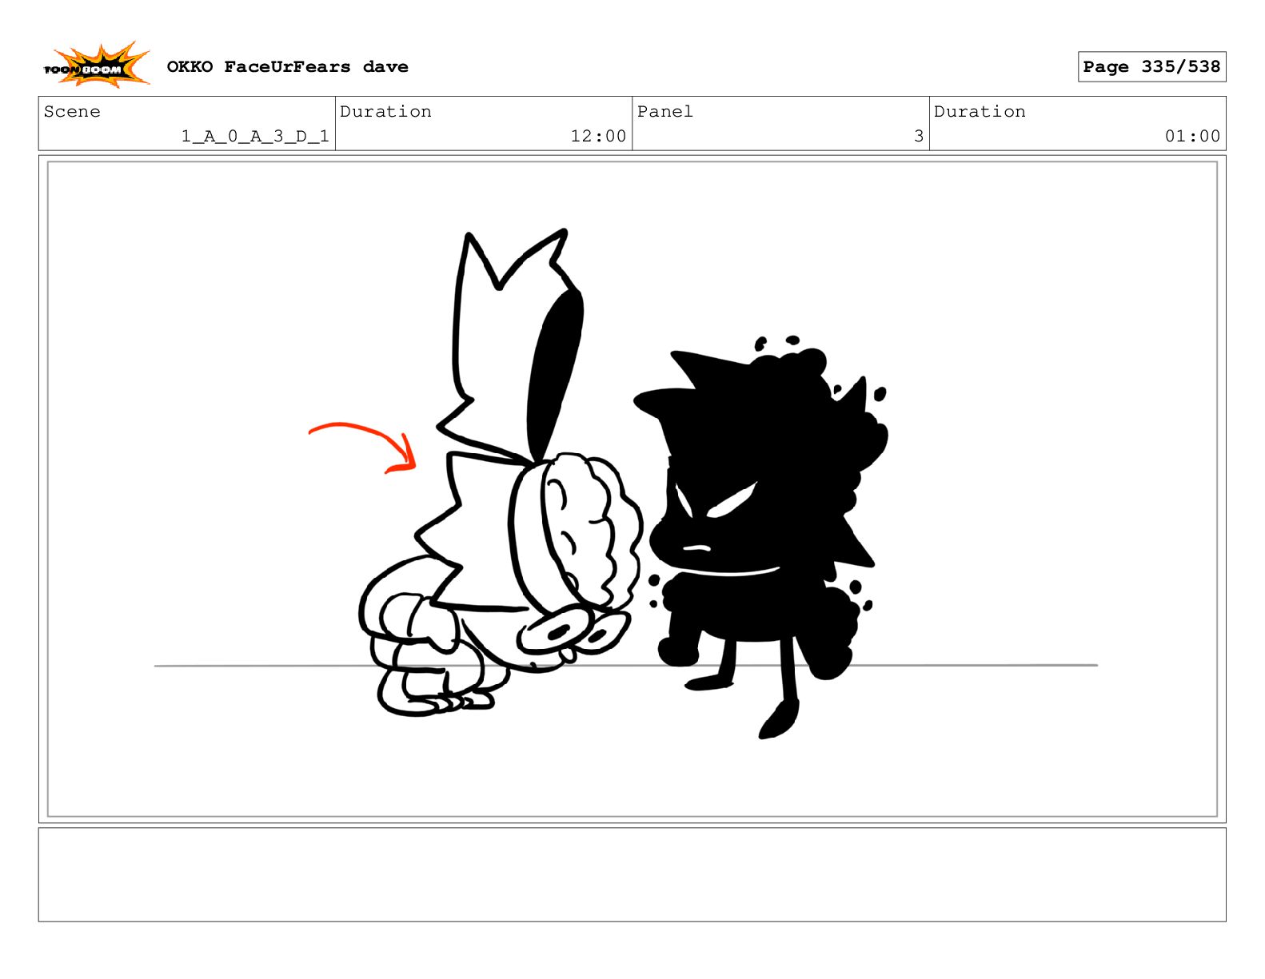Click the Toon Boom logo
This screenshot has height=979, width=1265.
tap(97, 66)
